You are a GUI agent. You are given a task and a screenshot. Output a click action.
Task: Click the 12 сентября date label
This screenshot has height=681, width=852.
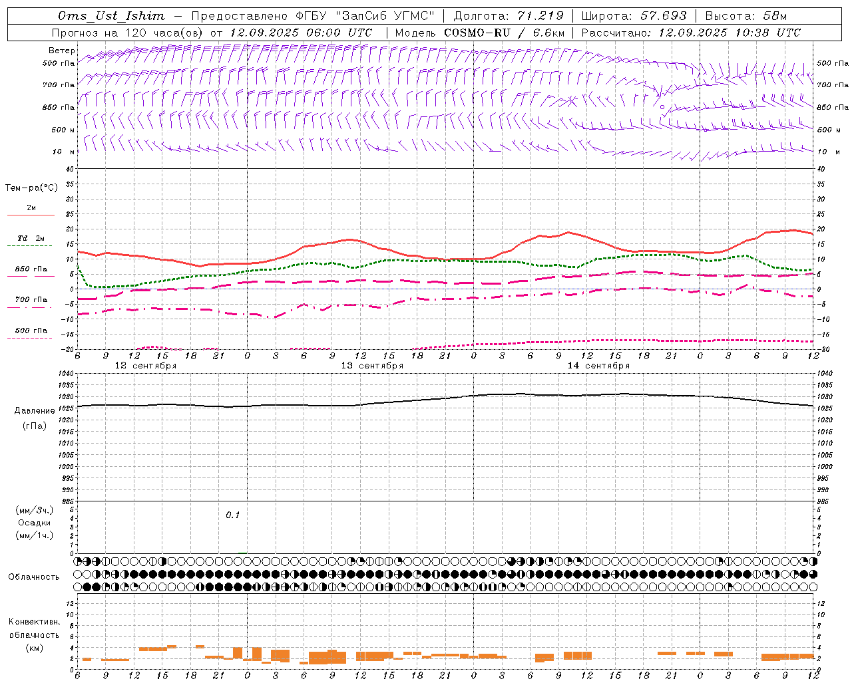coord(146,366)
